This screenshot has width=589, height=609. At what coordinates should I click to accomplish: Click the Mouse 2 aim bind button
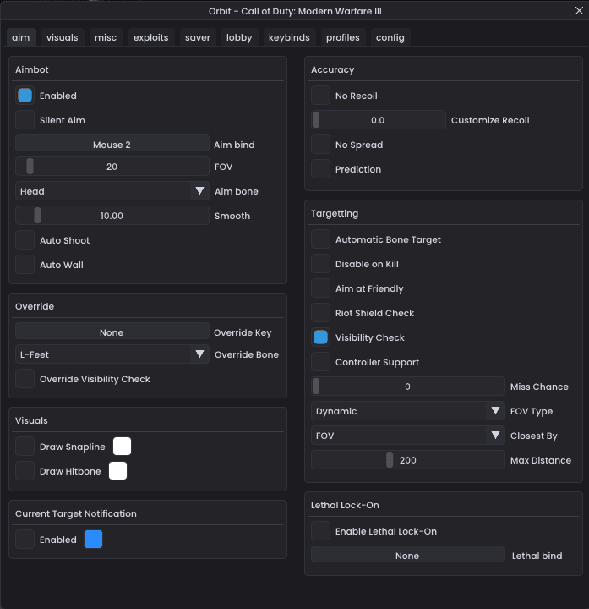click(x=112, y=145)
